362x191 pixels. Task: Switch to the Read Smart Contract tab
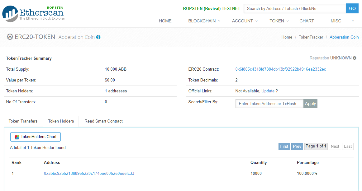(103, 121)
